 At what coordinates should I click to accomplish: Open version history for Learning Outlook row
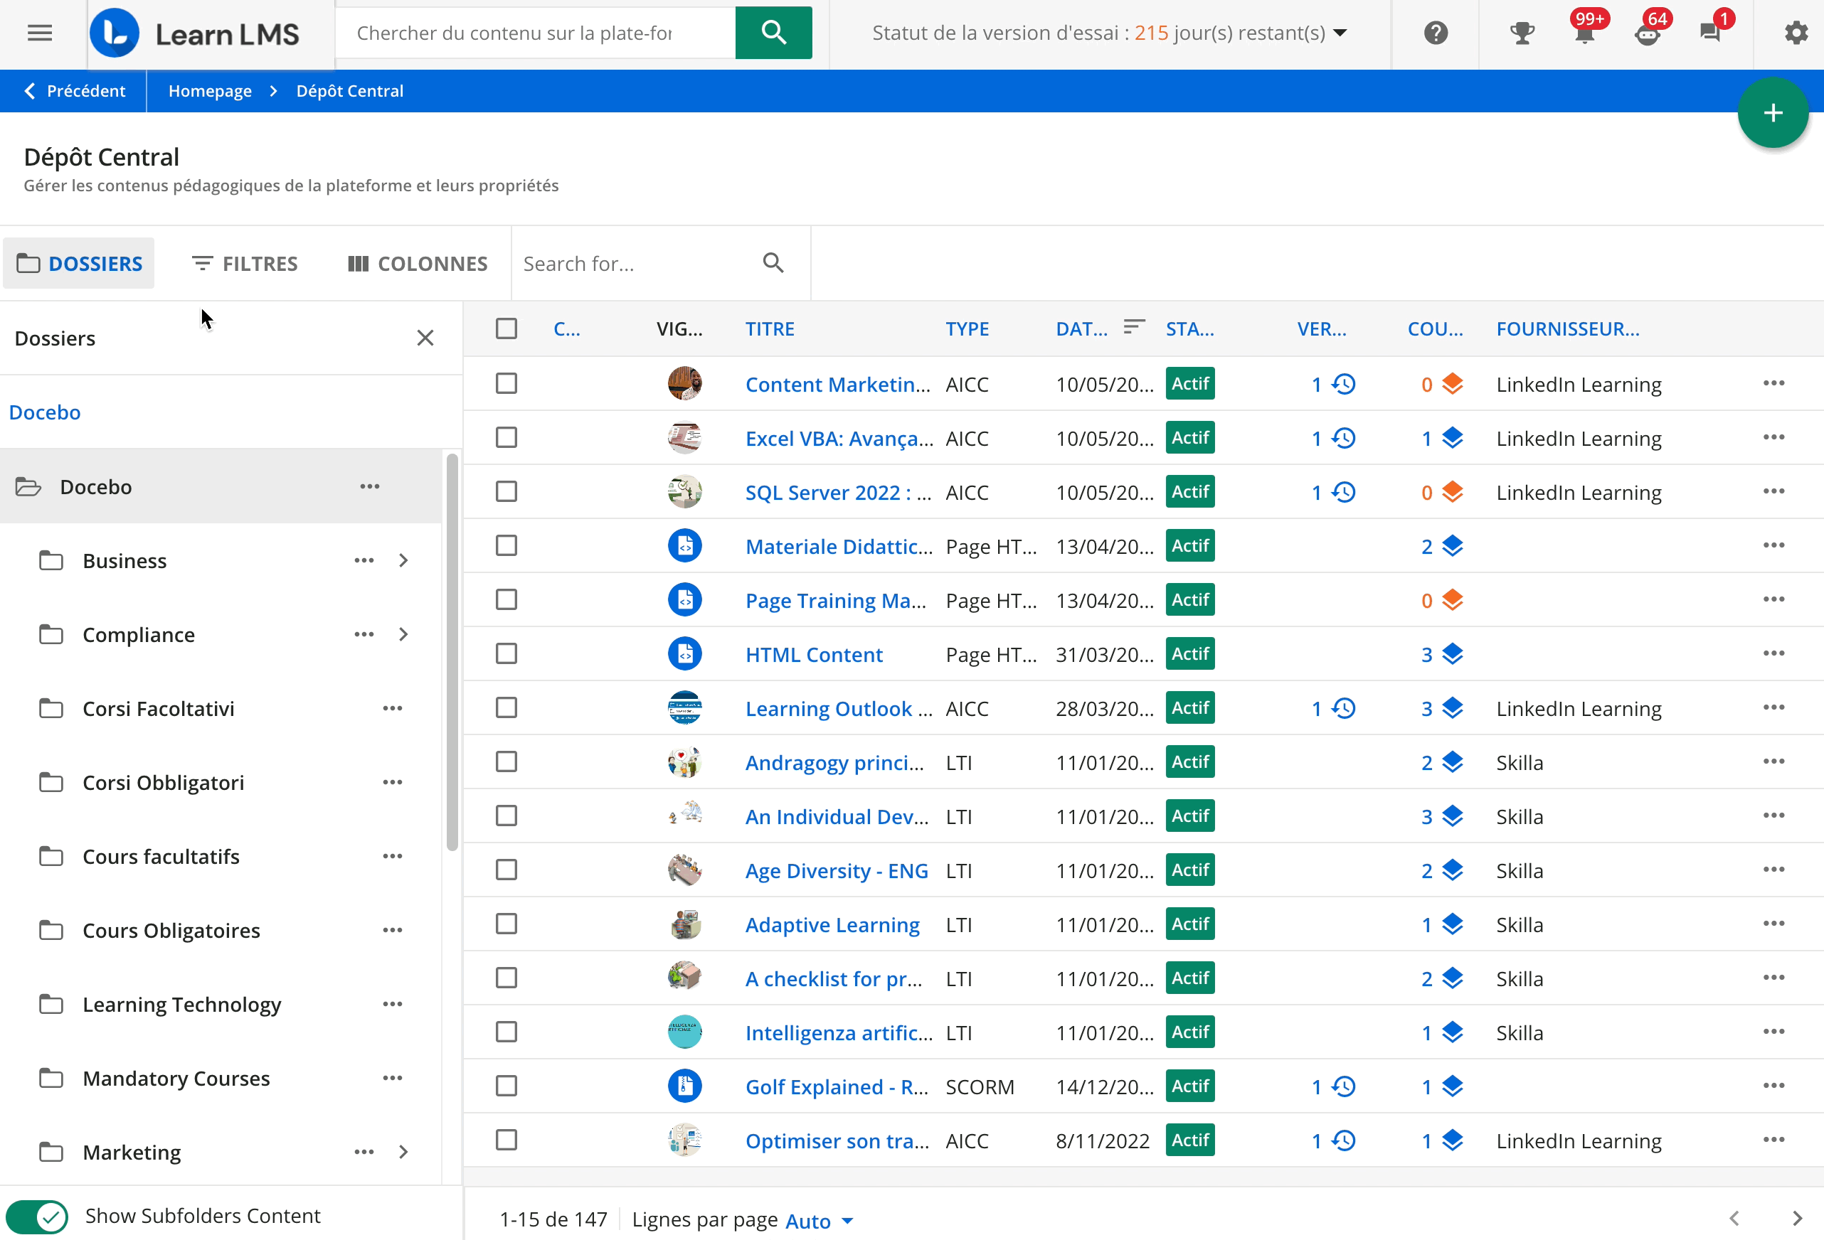(x=1344, y=708)
